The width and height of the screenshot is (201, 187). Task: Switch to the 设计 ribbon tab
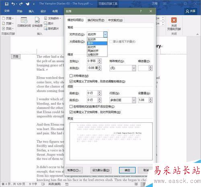(x=43, y=11)
